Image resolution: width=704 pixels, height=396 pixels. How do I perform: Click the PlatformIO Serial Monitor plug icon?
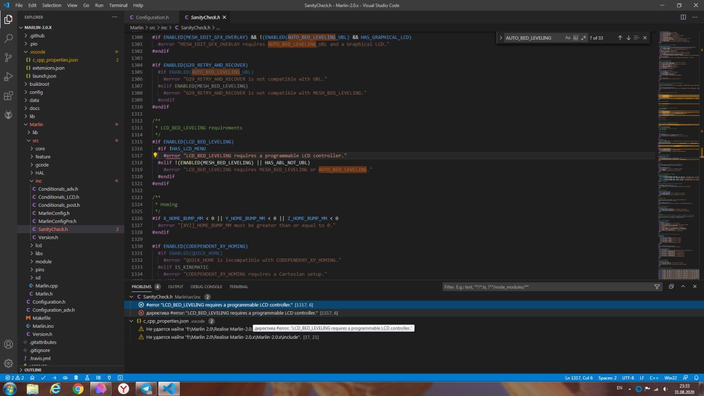tap(109, 378)
